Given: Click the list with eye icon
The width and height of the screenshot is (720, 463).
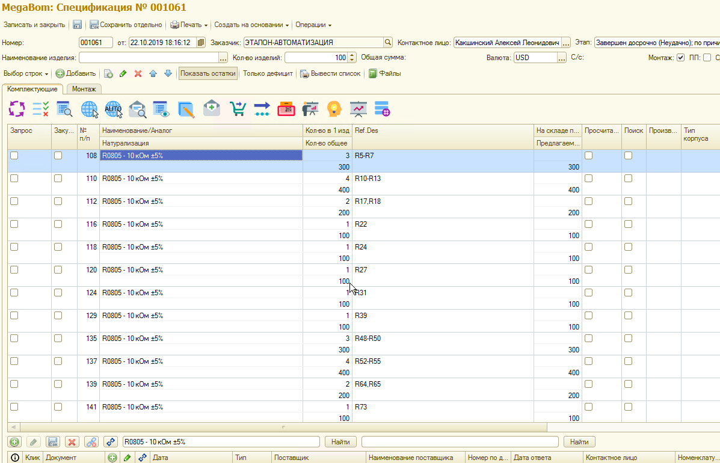Looking at the screenshot, I should coord(162,109).
